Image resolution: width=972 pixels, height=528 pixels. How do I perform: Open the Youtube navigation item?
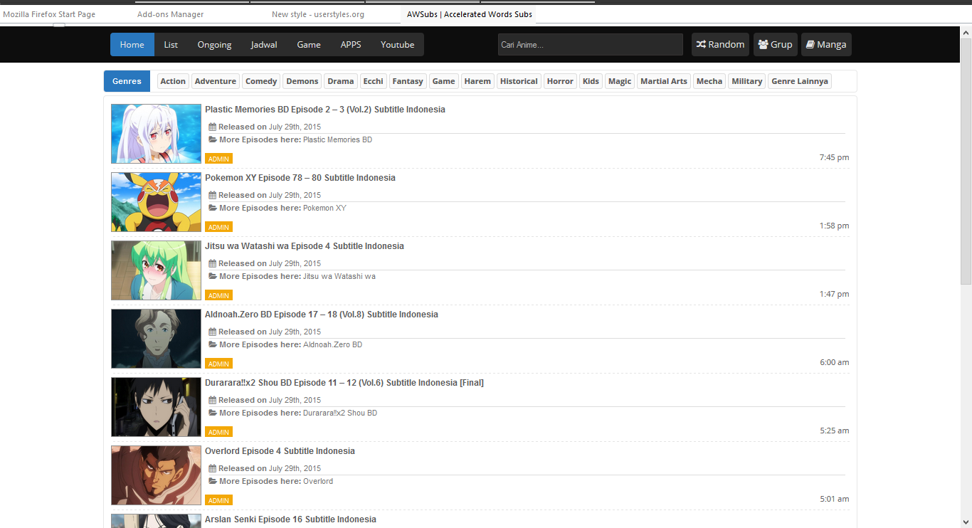point(397,44)
